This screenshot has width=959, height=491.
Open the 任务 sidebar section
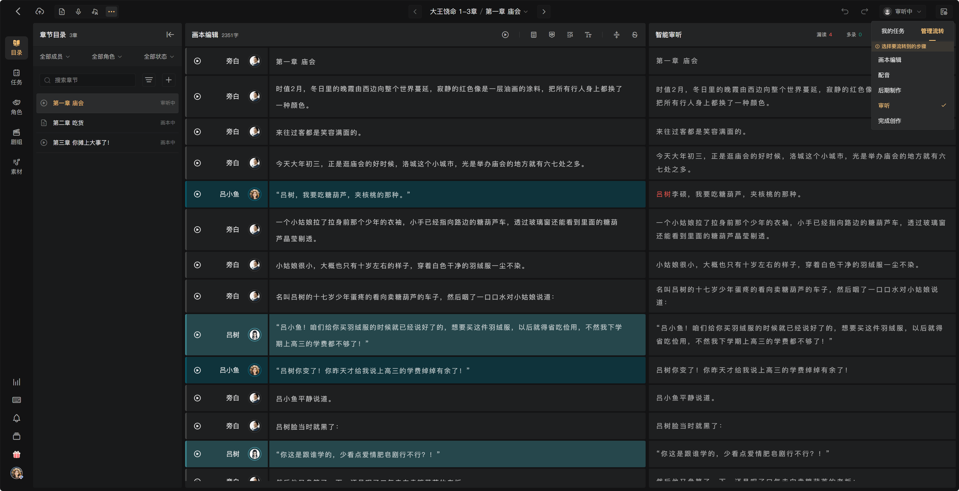16,77
